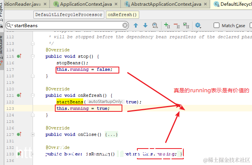This screenshot has width=252, height=165.
Task: Jump to previous search occurrence arrow
Action: click(x=136, y=25)
